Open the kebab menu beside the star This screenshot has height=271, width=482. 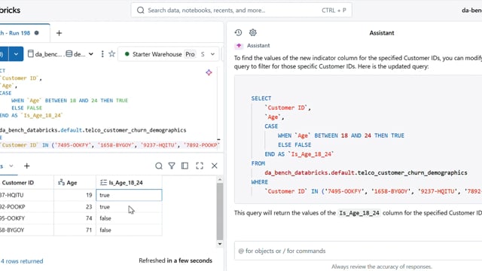(x=102, y=54)
